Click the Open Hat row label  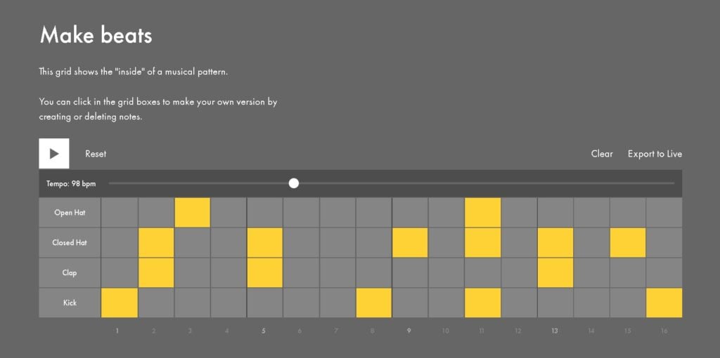70,212
